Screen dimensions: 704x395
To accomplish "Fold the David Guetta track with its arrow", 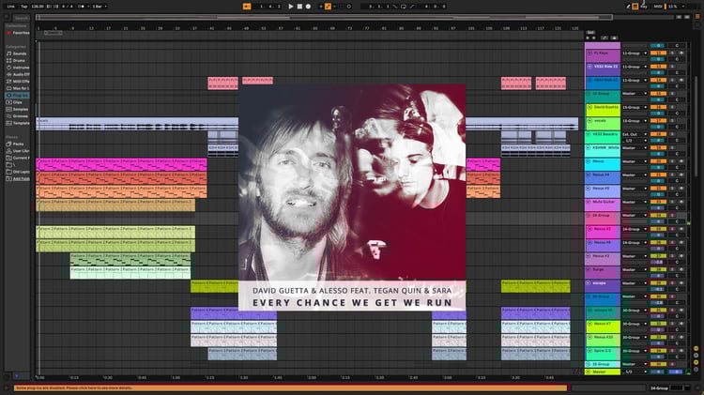I will click(589, 108).
